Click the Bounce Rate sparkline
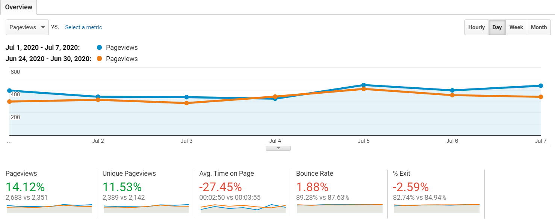 pyautogui.click(x=340, y=208)
